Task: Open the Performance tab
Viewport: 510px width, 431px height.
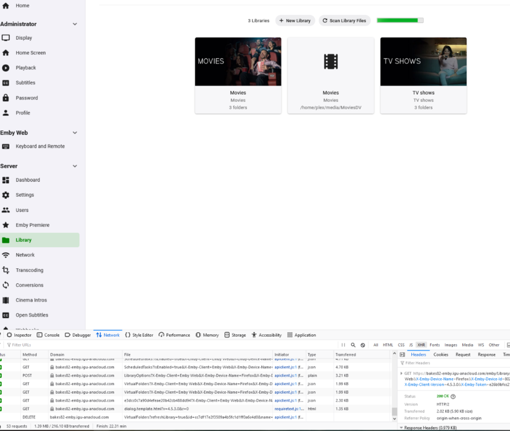Action: tap(175, 335)
